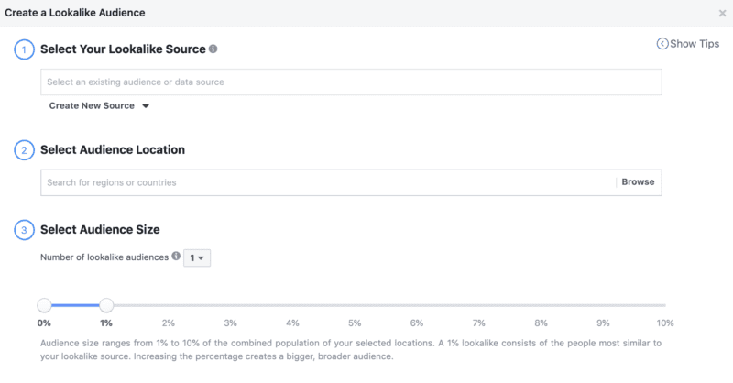Click the Show Tips arrow icon
733x383 pixels.
click(x=662, y=44)
